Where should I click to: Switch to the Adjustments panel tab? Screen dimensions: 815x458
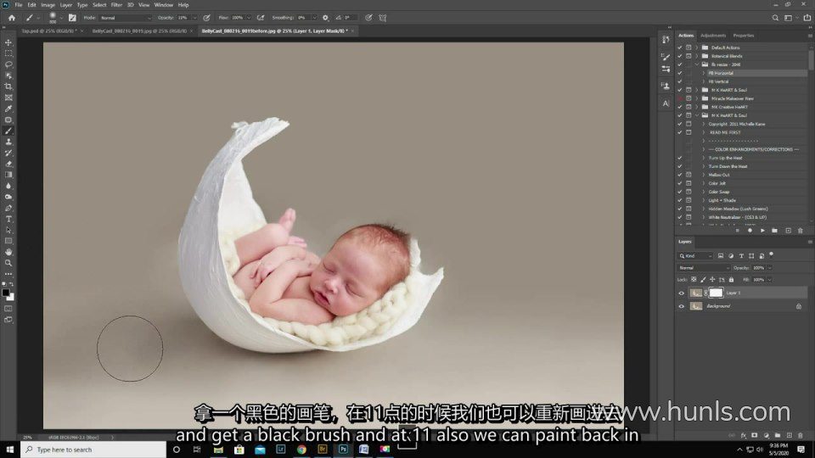pyautogui.click(x=713, y=35)
